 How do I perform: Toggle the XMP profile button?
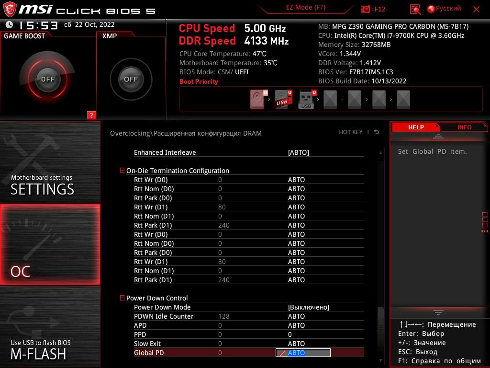click(131, 79)
